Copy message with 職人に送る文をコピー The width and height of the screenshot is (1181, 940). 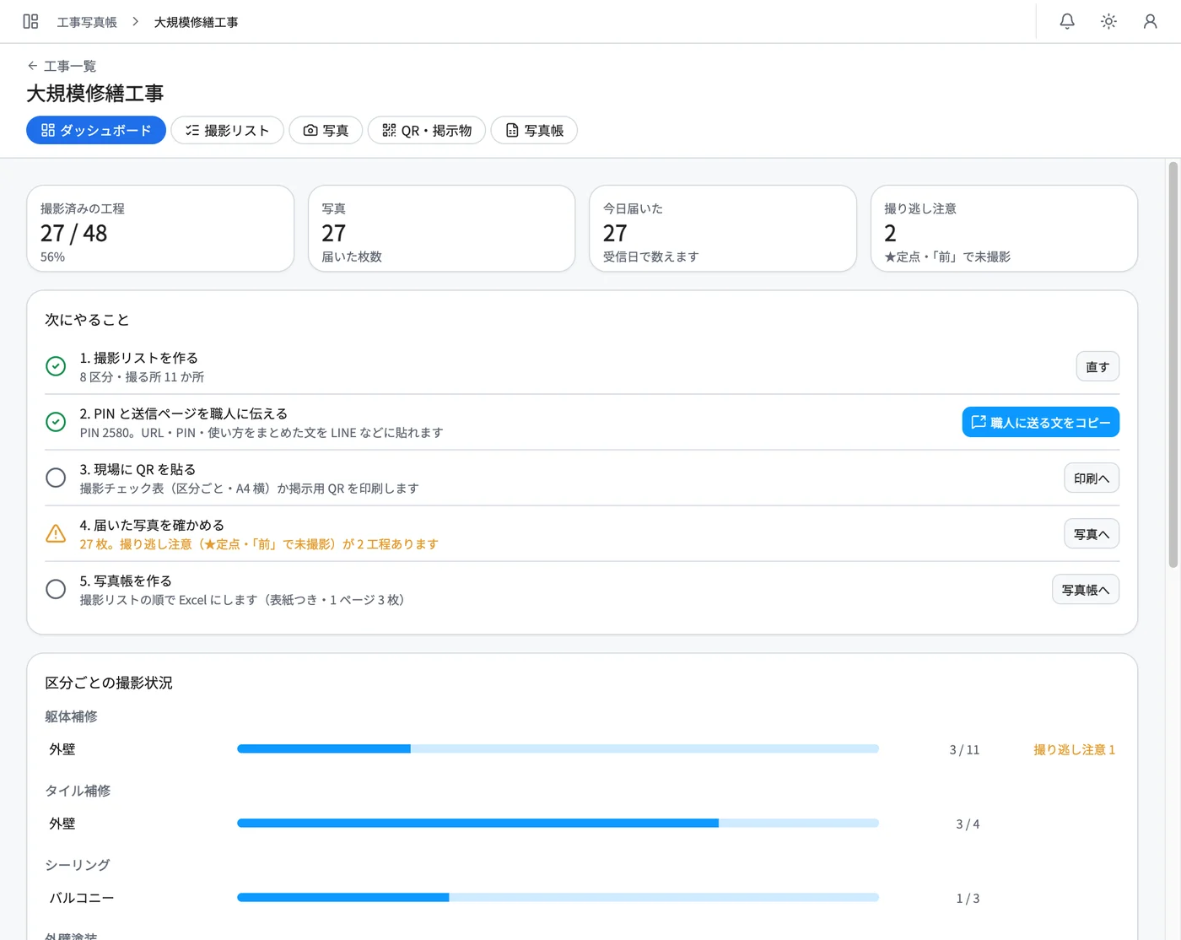pos(1040,423)
